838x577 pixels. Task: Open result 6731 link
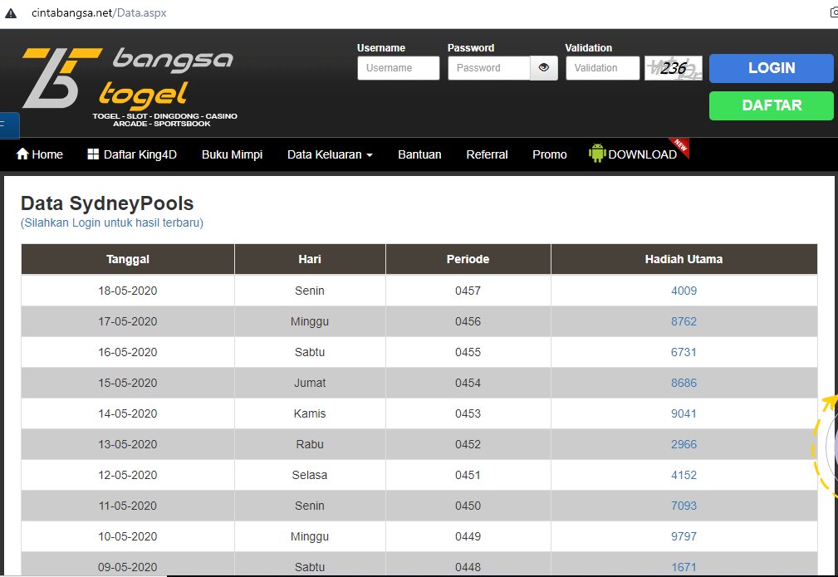pos(684,352)
